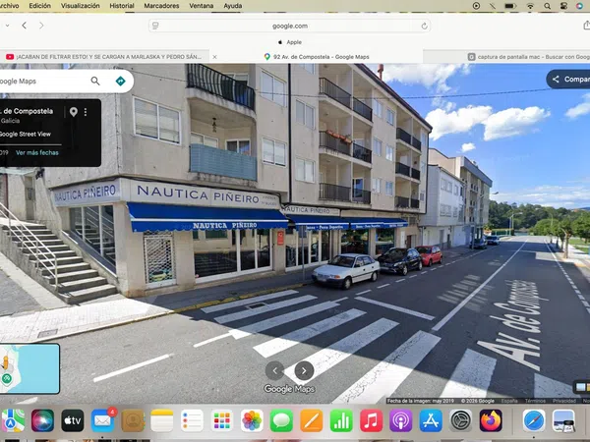The height and width of the screenshot is (442, 590).
Task: Switch to the YouTube ACABAN DE FILTRAR tab
Action: coord(104,57)
